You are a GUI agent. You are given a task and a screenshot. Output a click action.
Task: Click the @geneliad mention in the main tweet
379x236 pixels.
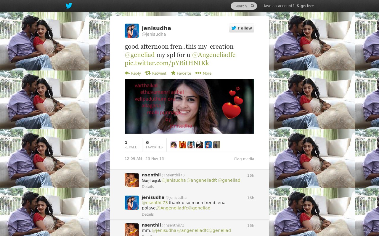tap(140, 55)
